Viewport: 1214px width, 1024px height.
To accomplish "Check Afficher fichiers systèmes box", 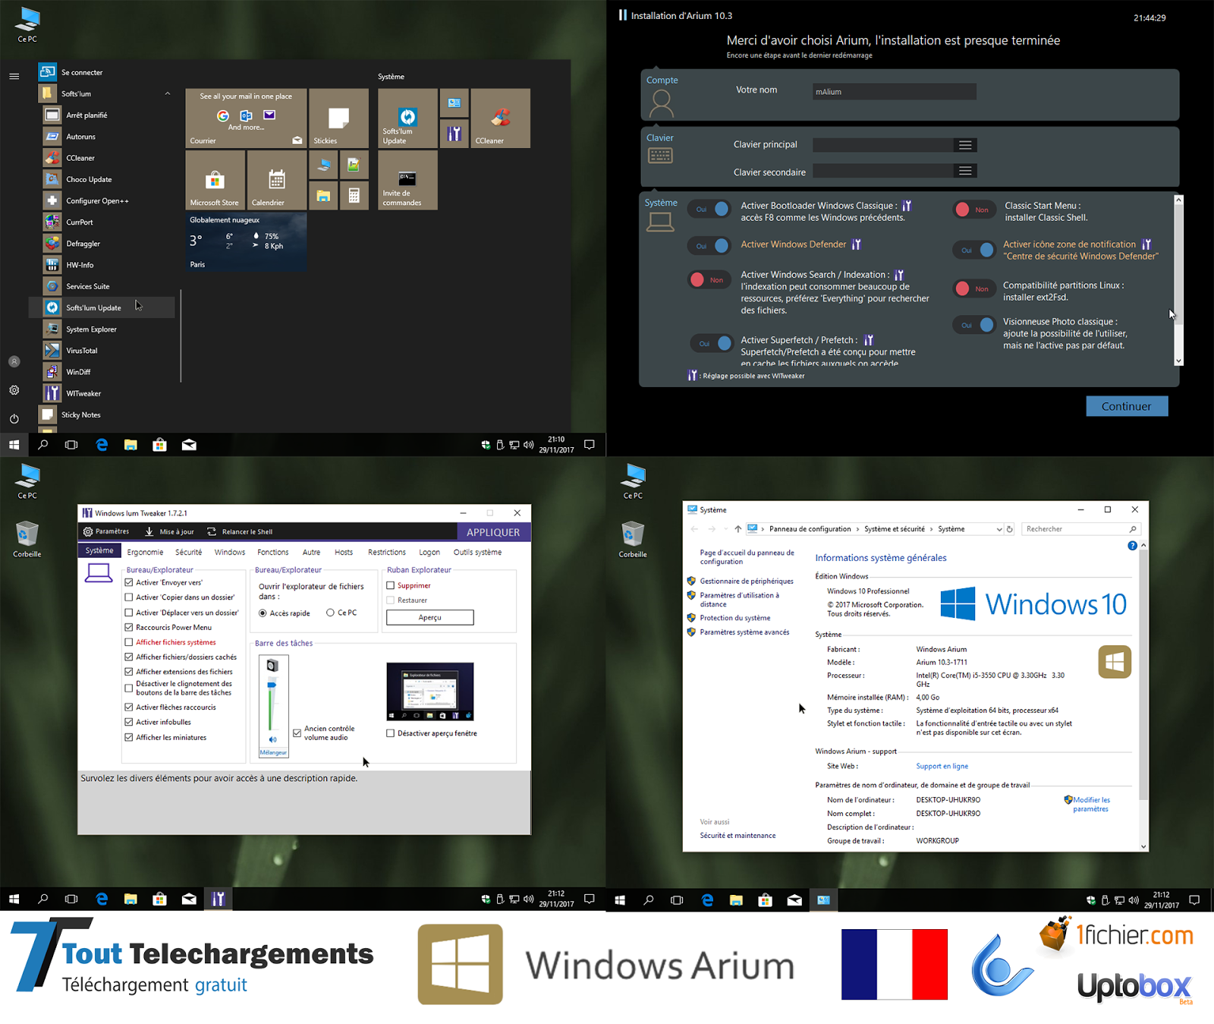I will pyautogui.click(x=129, y=642).
